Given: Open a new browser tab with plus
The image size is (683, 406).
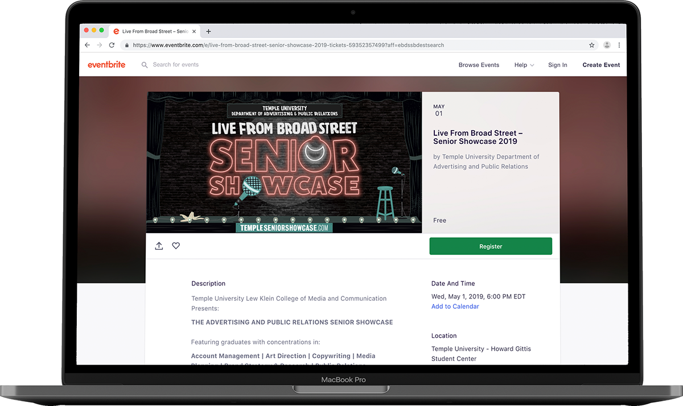Looking at the screenshot, I should point(208,31).
